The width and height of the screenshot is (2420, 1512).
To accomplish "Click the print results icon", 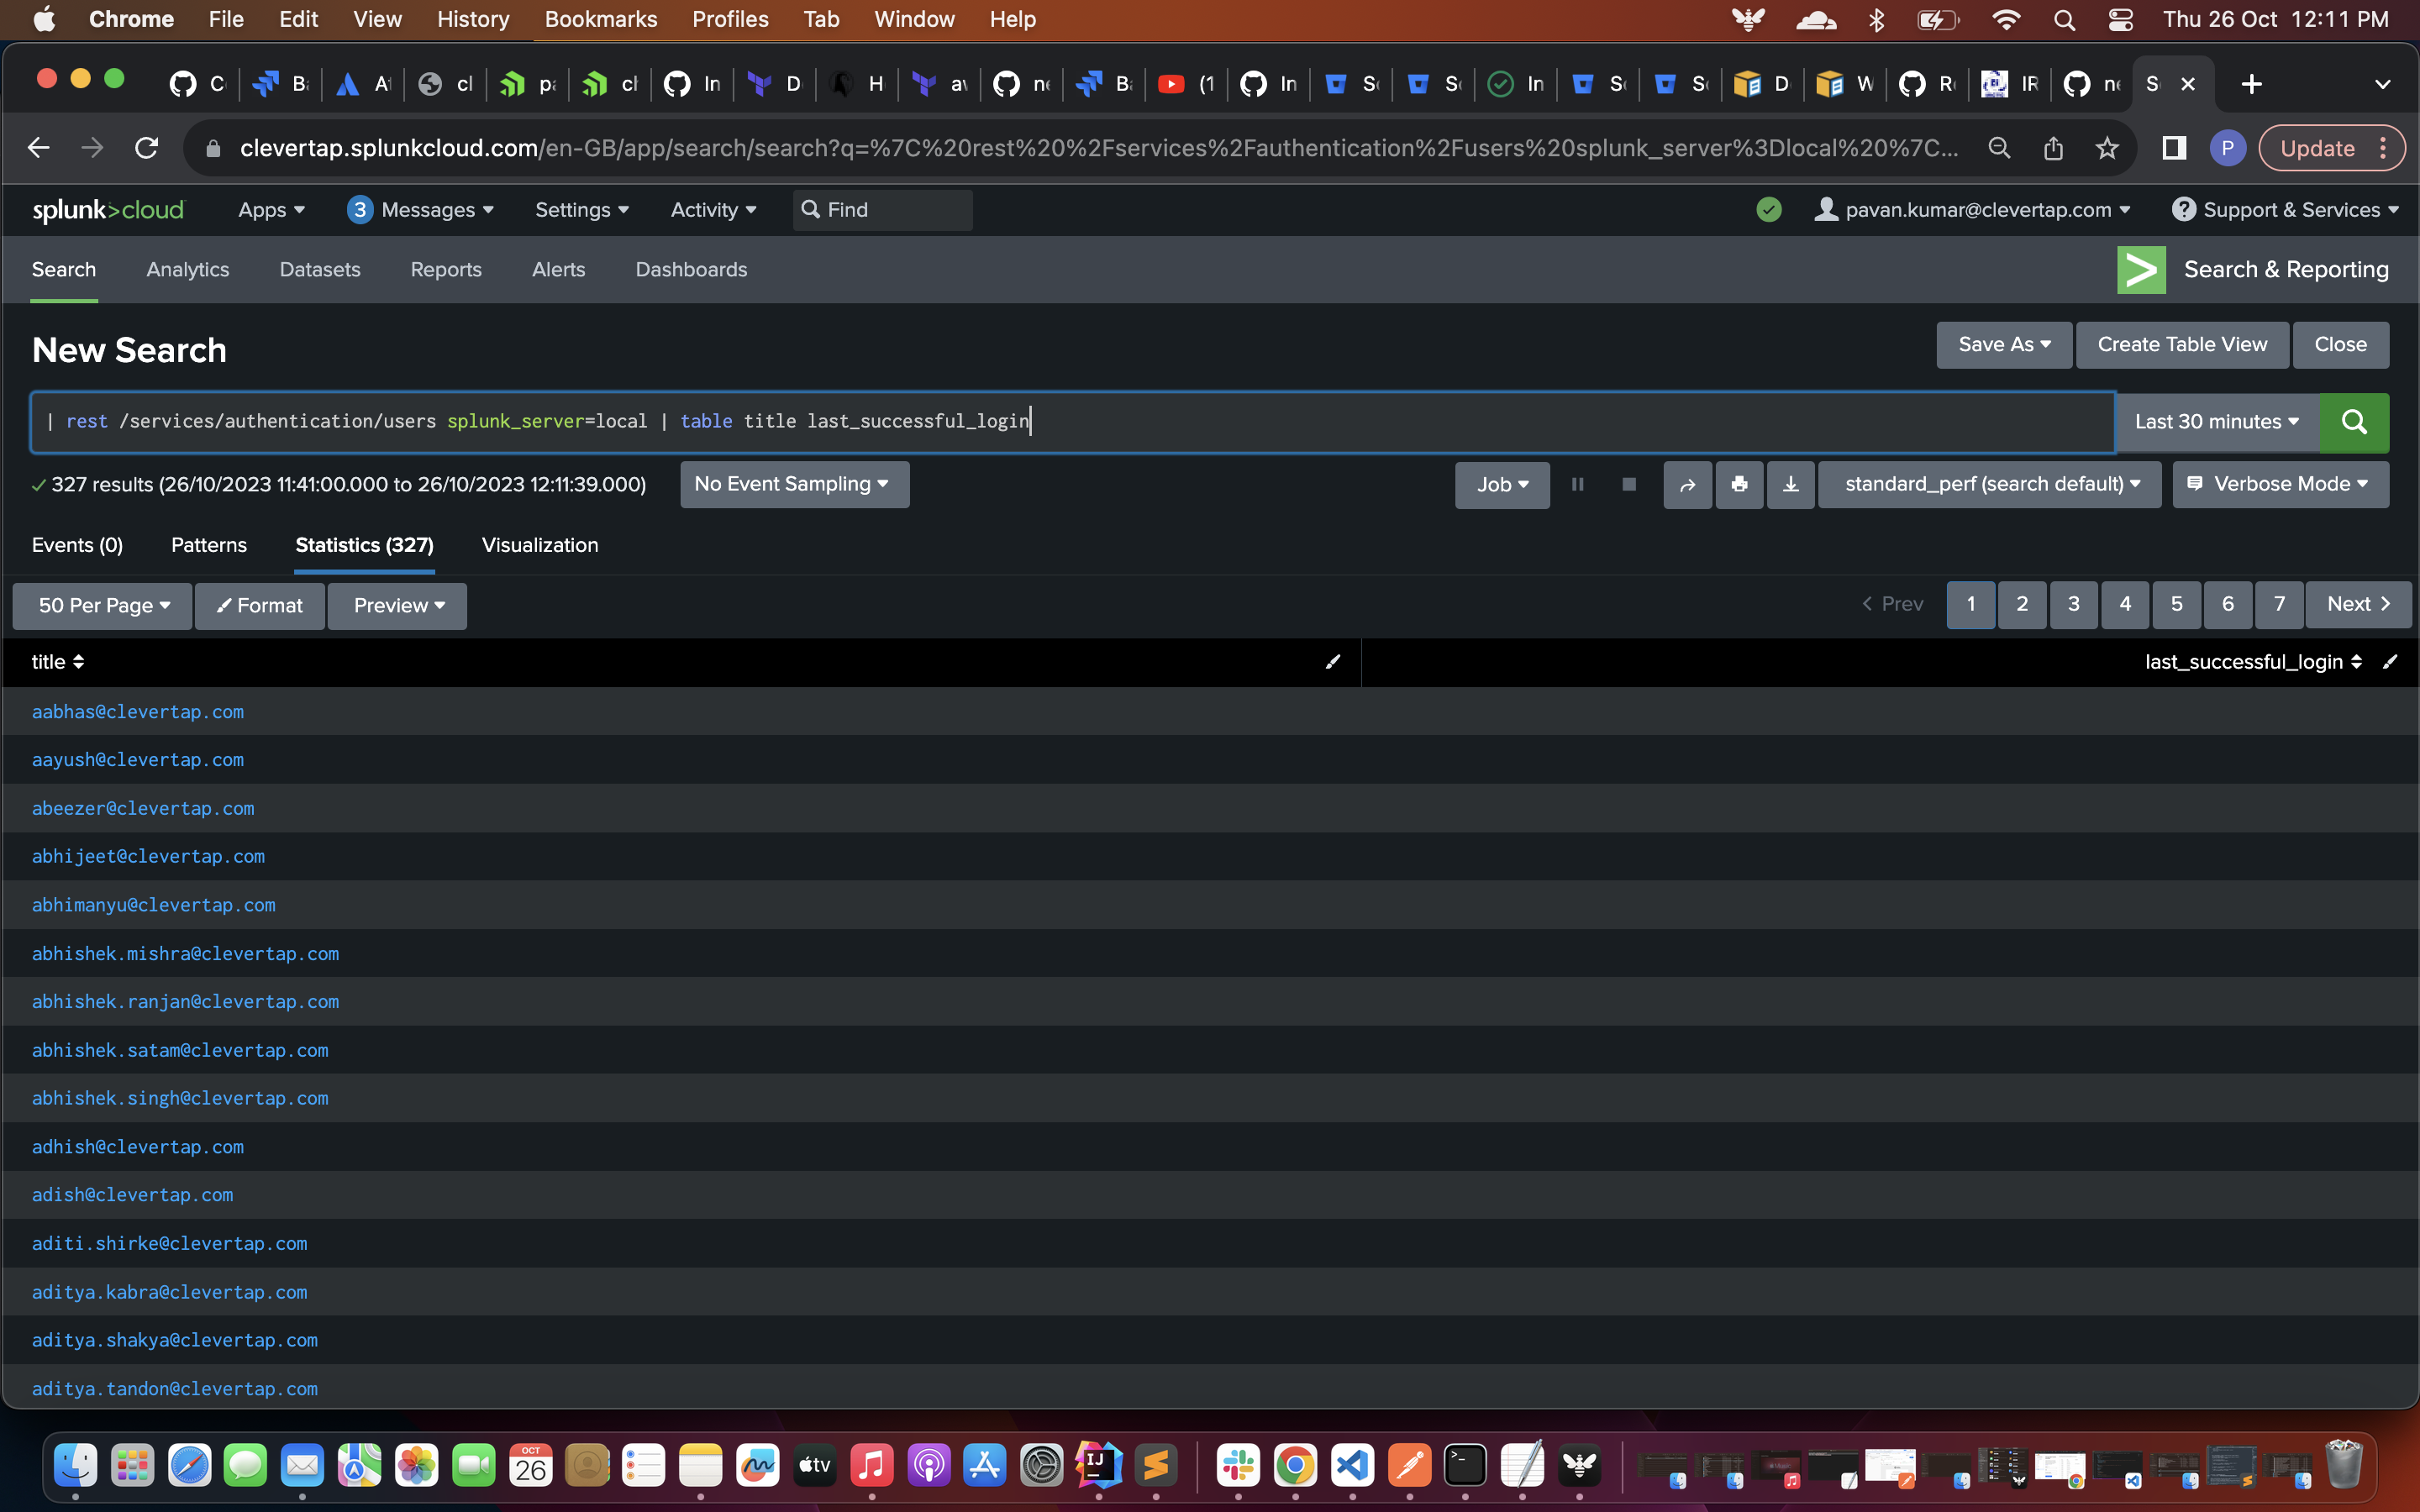I will [1739, 485].
